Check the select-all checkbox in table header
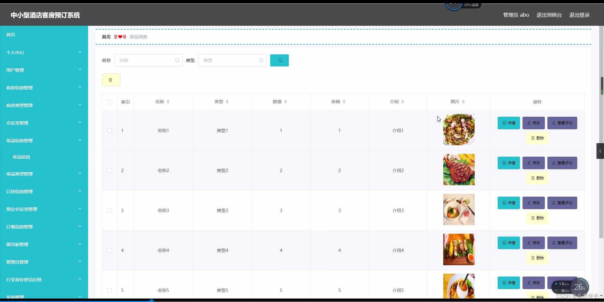Viewport: 604px width, 302px height. [x=110, y=102]
